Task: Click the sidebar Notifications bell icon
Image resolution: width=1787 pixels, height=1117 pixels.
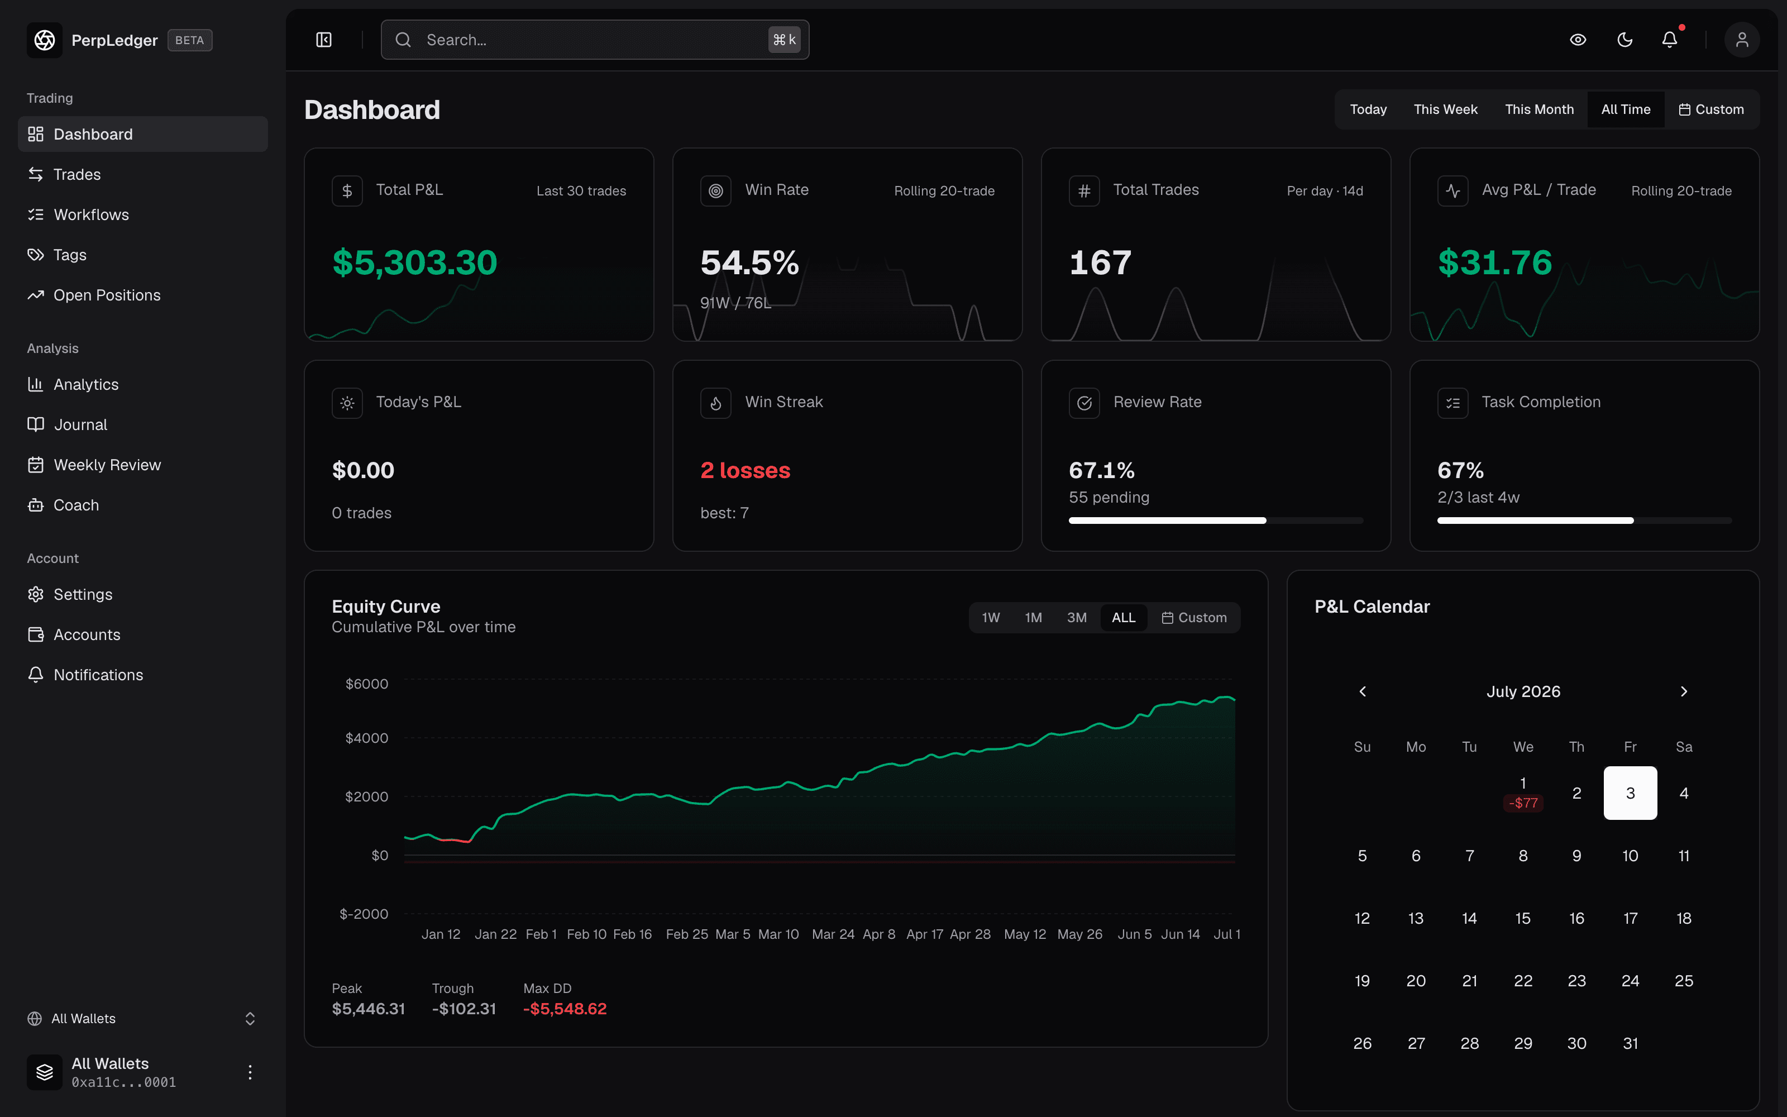Action: (x=35, y=675)
